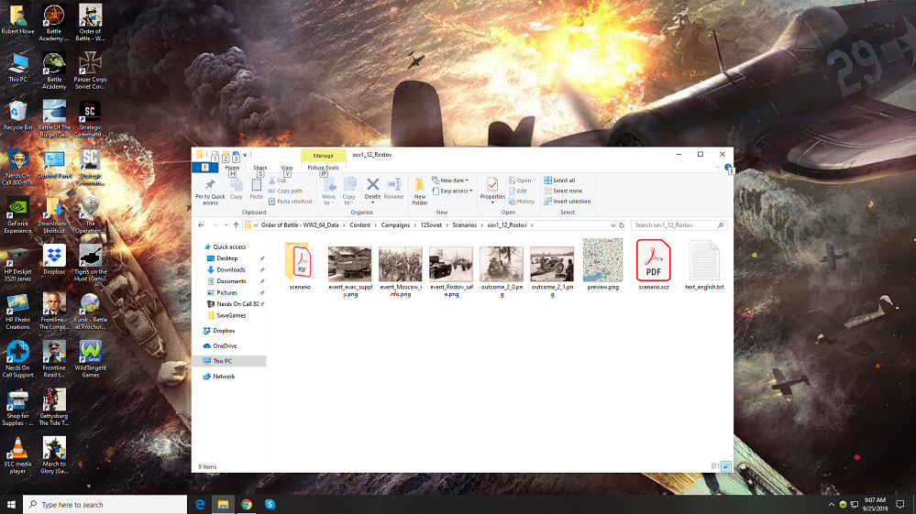Click Paste shortcut in ribbon

(290, 202)
